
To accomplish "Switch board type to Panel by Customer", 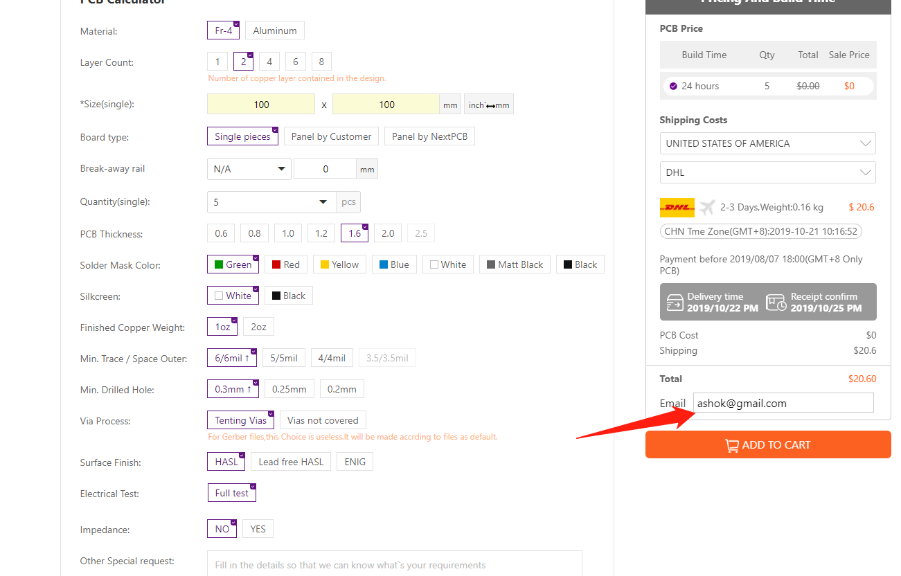I will (x=331, y=136).
